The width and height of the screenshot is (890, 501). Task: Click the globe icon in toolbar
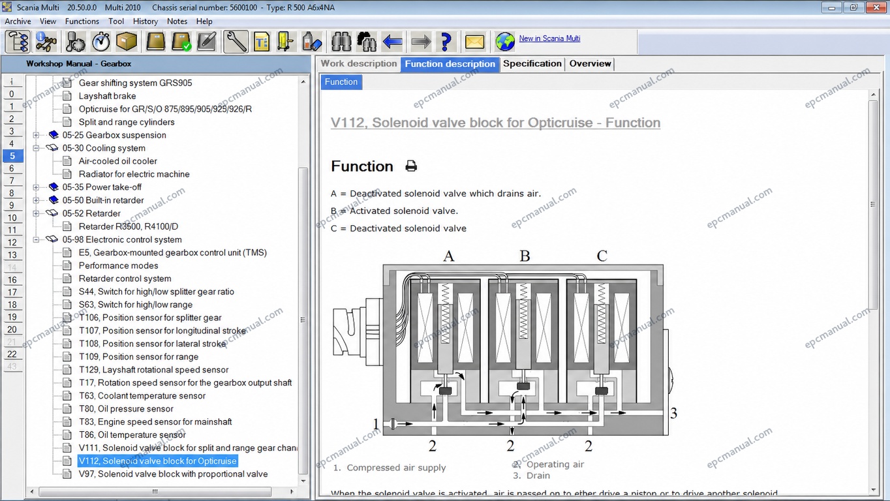click(x=504, y=42)
